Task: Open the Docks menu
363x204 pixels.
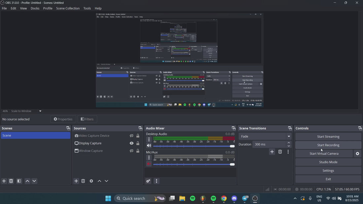Action: tap(35, 8)
